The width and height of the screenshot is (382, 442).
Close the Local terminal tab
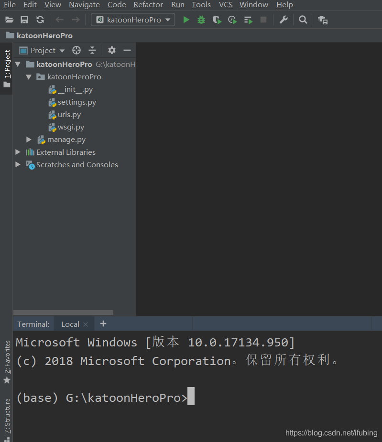86,324
